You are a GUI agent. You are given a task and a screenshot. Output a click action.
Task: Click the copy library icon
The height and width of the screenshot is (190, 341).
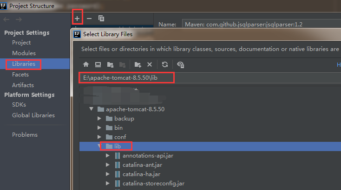coord(101,19)
